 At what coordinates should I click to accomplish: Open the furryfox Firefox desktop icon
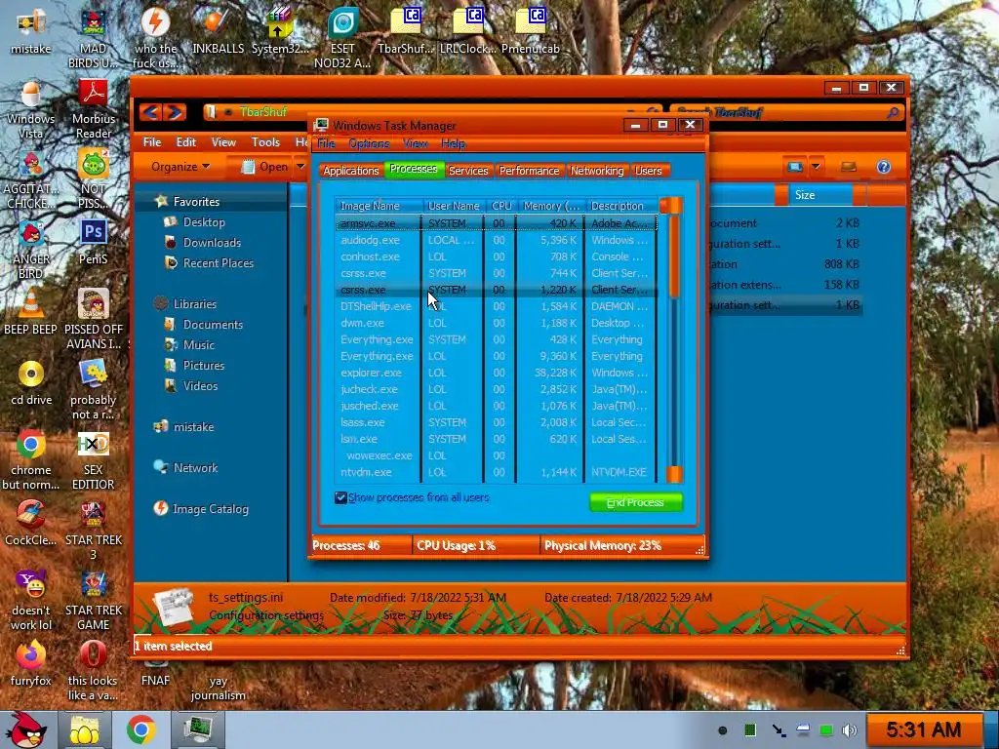coord(30,663)
